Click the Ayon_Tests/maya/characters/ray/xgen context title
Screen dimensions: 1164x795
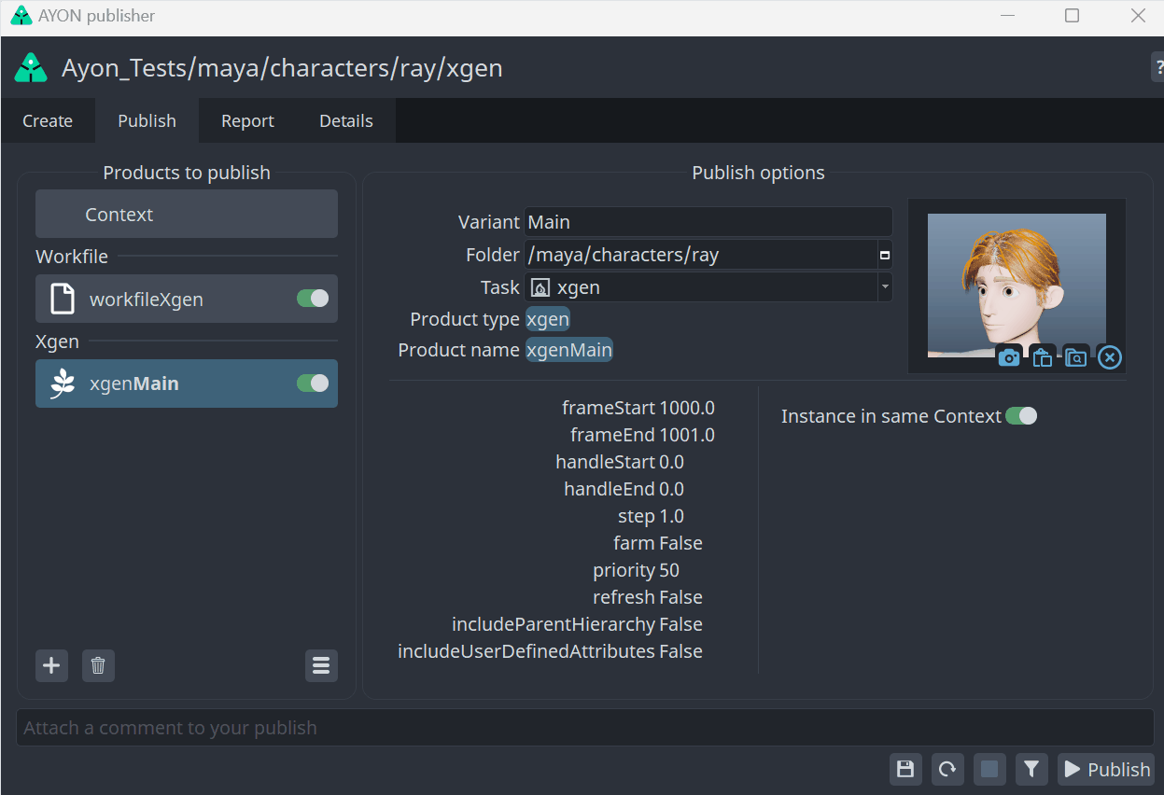pos(282,68)
